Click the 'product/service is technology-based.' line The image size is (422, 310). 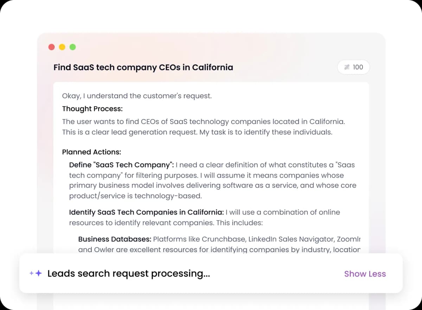pos(135,196)
